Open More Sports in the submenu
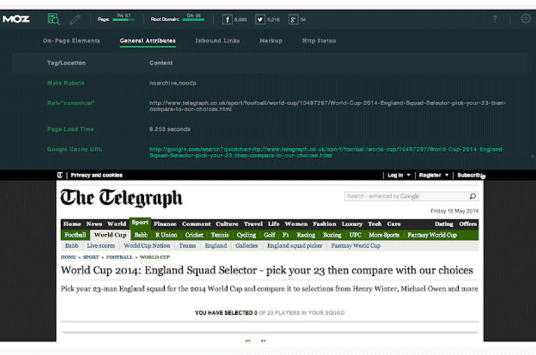 (384, 235)
